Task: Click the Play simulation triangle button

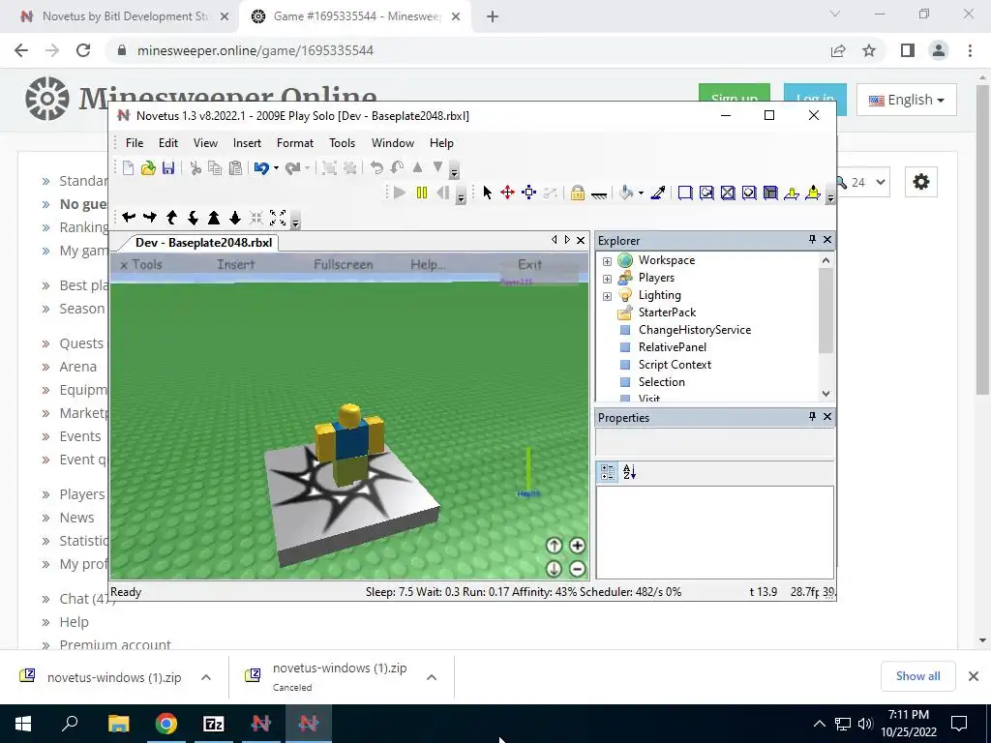Action: coord(400,193)
